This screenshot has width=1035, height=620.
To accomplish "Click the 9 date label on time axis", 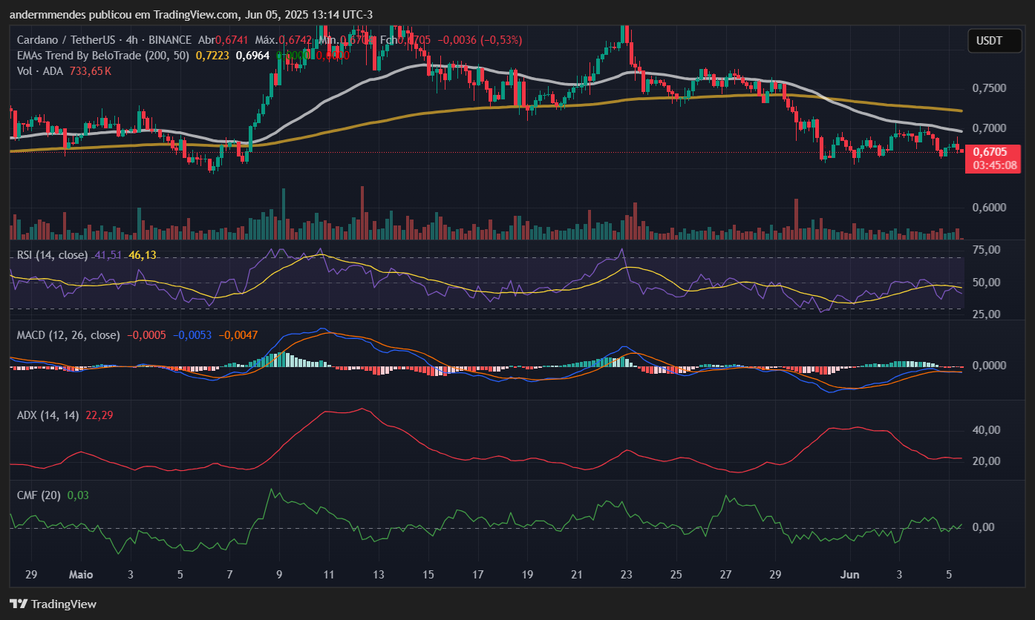I will (x=279, y=575).
